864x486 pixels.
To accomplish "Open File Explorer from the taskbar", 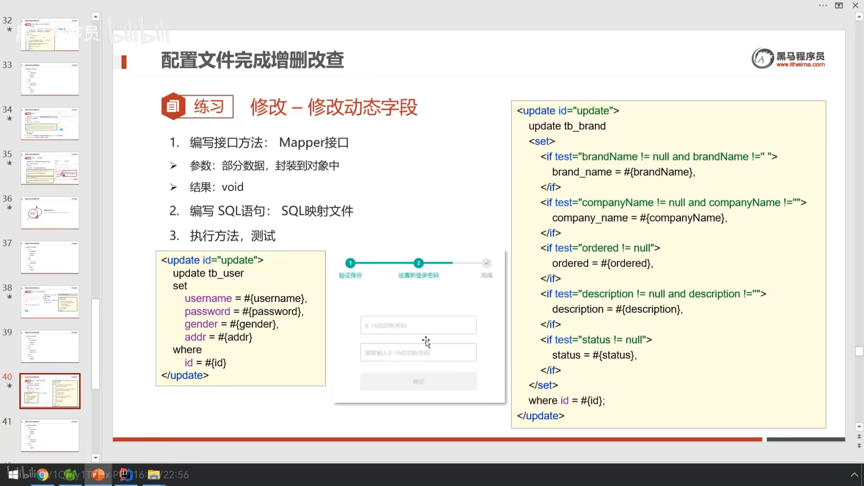I will [154, 475].
